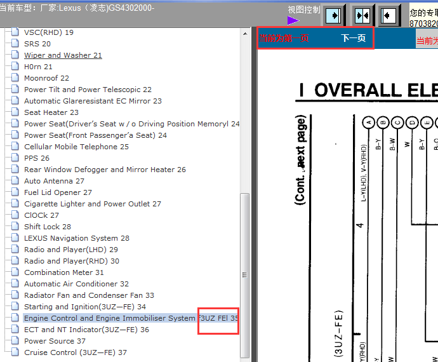This screenshot has height=362, width=438.
Task: Click icon beside Fuel Lid Opener 27
Action: pyautogui.click(x=15, y=192)
